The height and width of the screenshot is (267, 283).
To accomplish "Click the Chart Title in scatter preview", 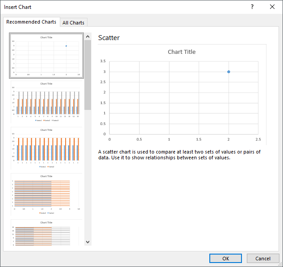I will tap(182, 52).
